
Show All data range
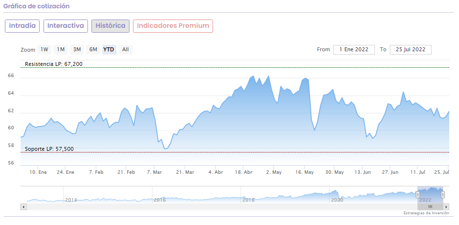tap(126, 49)
